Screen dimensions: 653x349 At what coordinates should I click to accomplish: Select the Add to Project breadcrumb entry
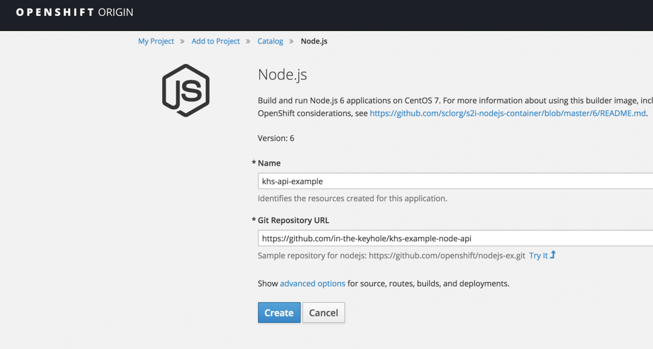[x=215, y=41]
